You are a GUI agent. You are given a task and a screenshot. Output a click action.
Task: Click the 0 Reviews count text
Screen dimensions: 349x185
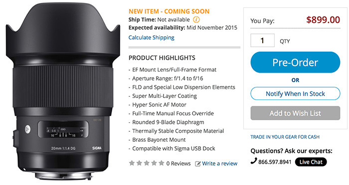(x=178, y=164)
